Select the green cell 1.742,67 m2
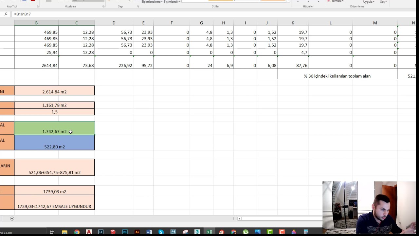The image size is (419, 236). click(x=54, y=128)
